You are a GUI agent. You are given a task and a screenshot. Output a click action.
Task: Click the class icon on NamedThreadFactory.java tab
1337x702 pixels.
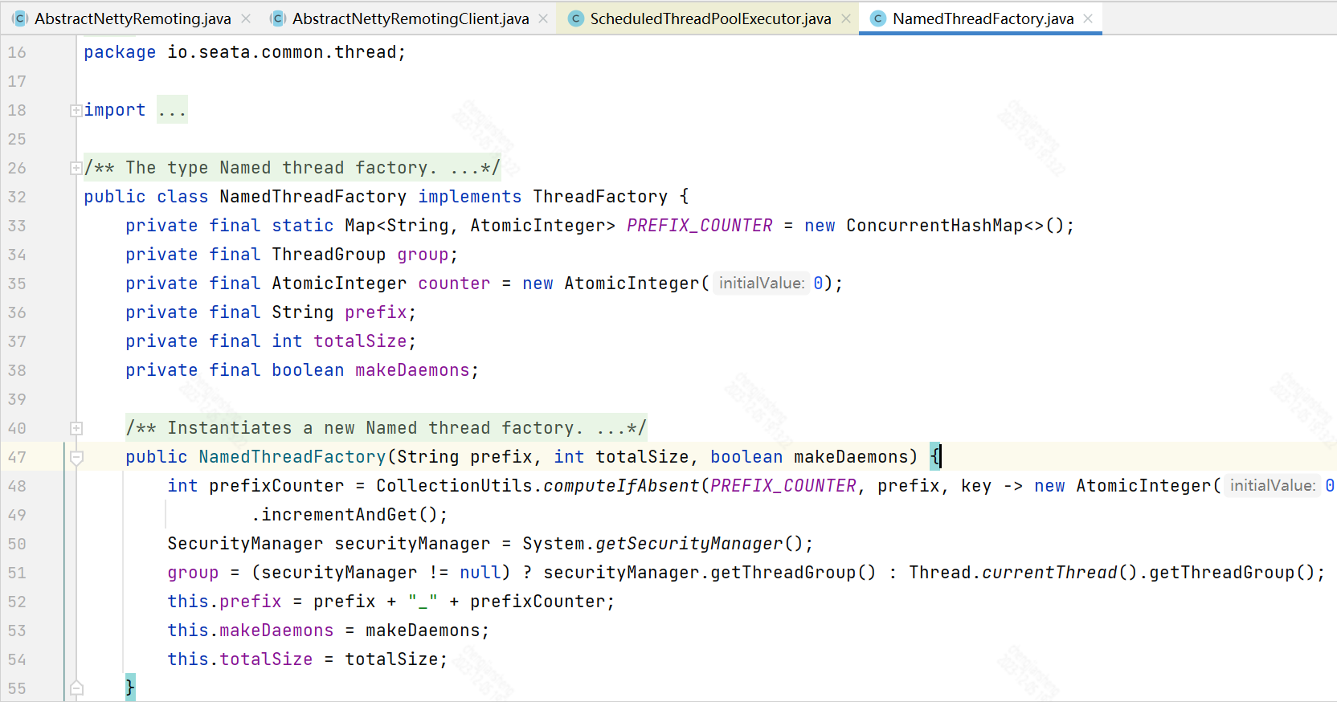[x=877, y=18]
